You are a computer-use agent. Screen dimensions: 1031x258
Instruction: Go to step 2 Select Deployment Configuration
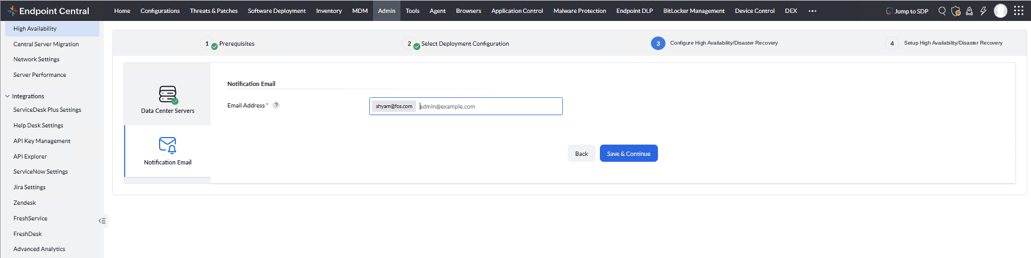[456, 44]
